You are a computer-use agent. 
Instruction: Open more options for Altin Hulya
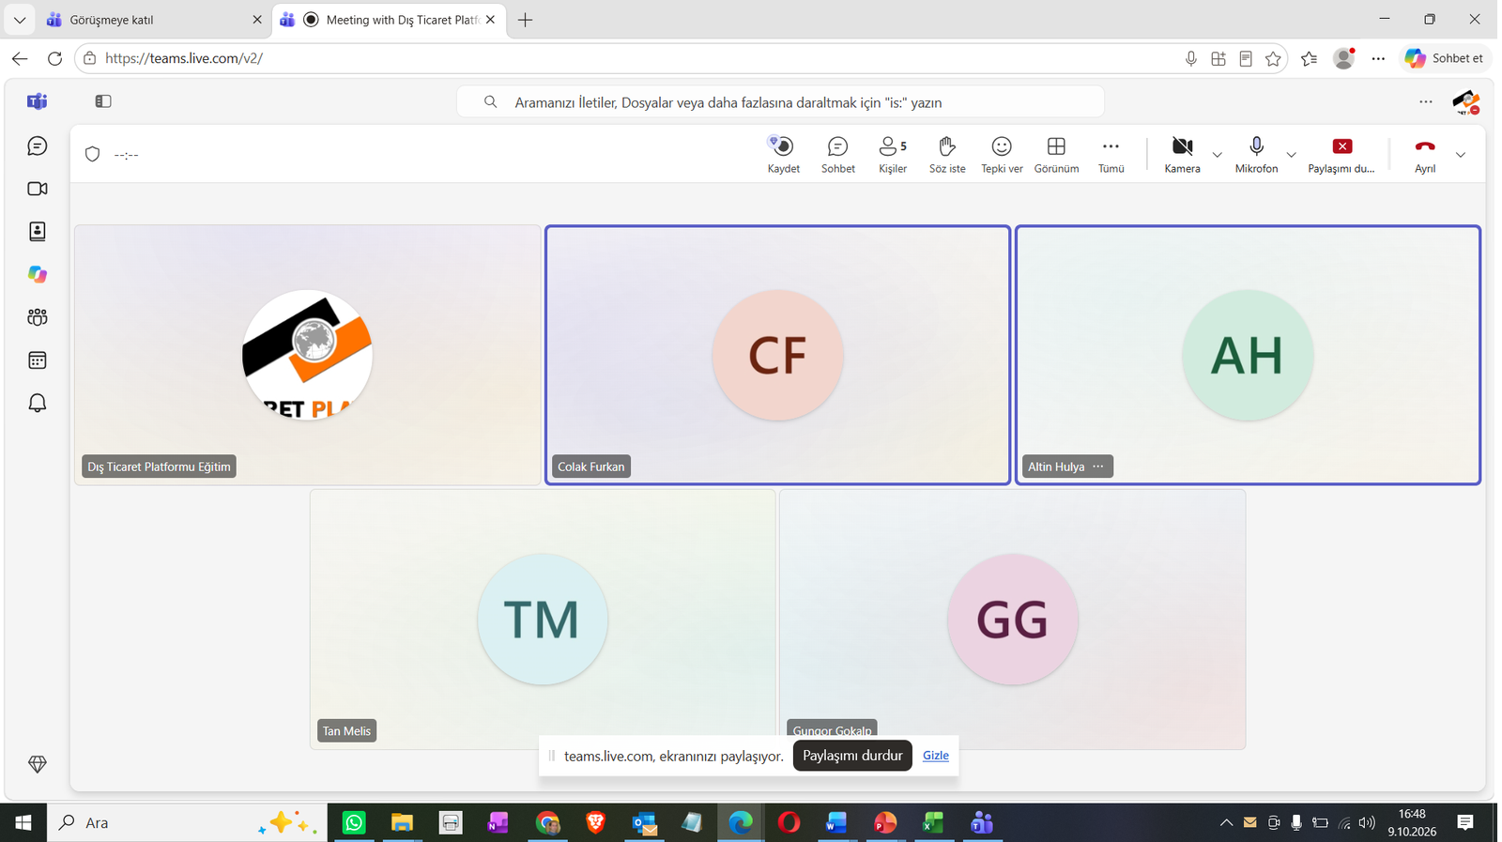(x=1098, y=467)
